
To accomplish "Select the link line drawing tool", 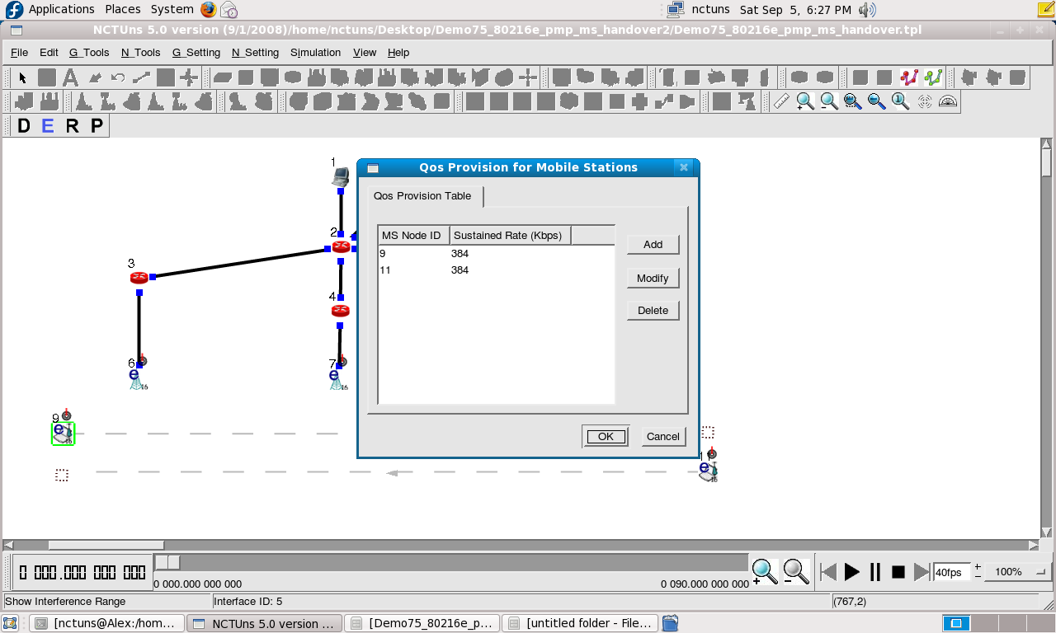I will click(x=142, y=77).
